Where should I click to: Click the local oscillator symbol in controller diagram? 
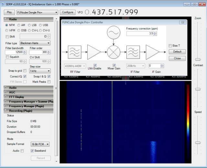coord(114,32)
